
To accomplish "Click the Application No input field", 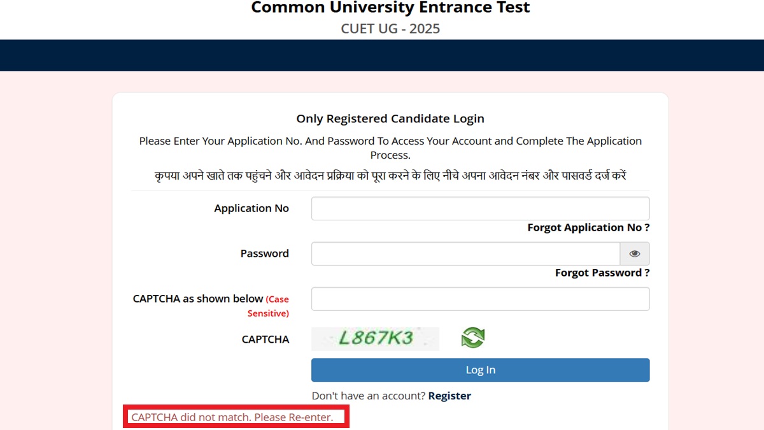I will [x=480, y=209].
